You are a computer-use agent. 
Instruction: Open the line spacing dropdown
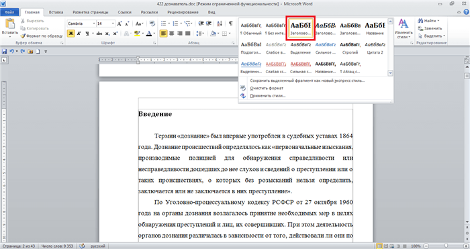click(200, 34)
